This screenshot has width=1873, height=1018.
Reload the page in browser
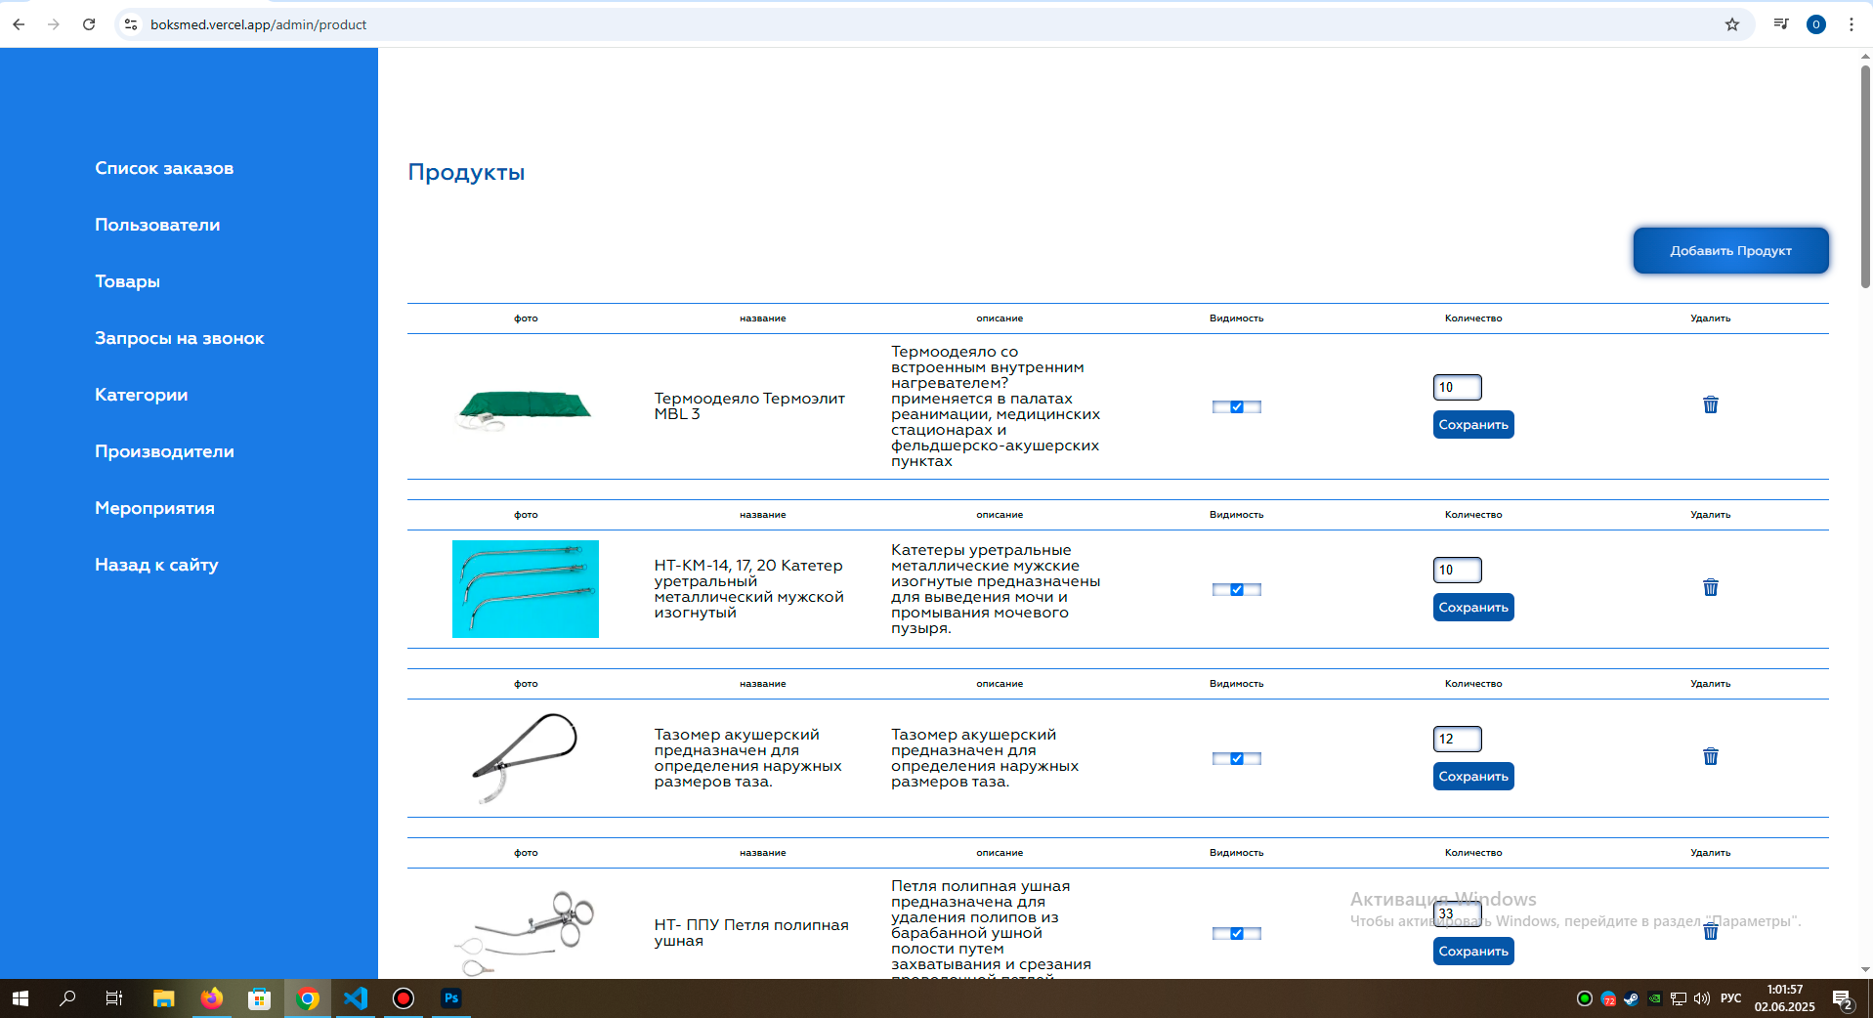(x=89, y=24)
